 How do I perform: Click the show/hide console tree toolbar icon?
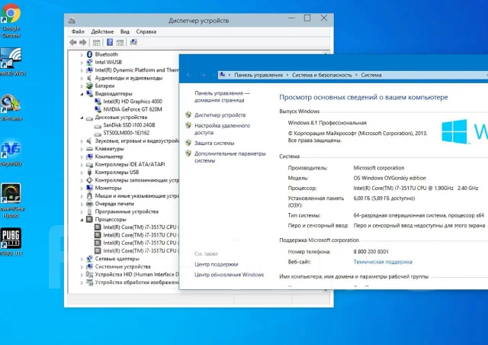pos(97,43)
